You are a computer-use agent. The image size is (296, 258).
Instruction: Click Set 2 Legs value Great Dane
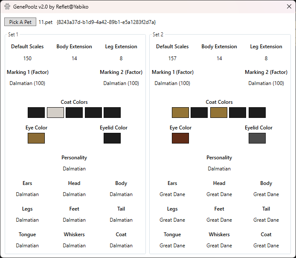tap(172, 220)
